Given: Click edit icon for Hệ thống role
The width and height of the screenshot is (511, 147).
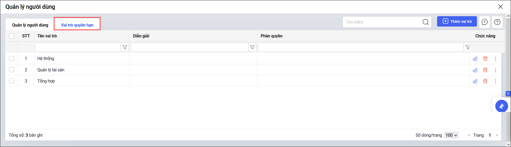Looking at the screenshot, I should 475,59.
